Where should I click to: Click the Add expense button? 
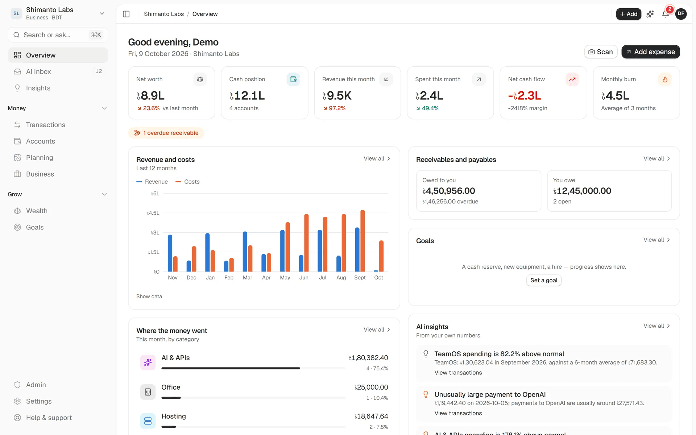(x=650, y=52)
